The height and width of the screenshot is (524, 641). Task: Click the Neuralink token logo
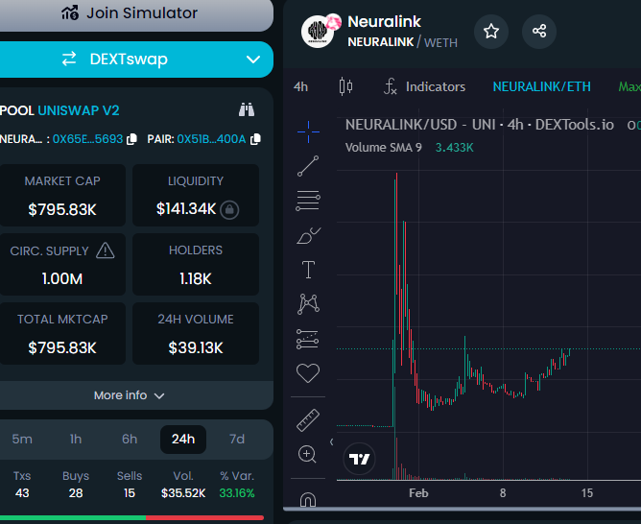[x=318, y=32]
